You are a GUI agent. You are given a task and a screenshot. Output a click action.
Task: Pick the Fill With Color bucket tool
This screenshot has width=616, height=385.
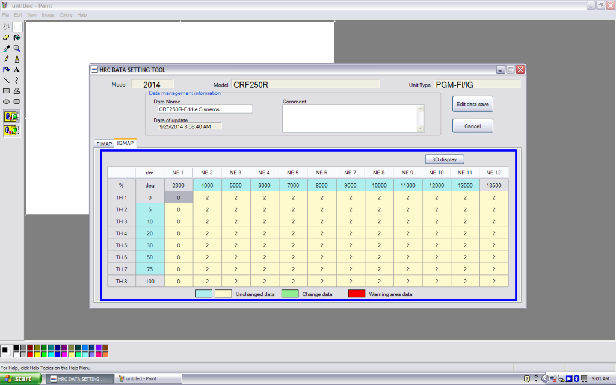click(x=17, y=38)
